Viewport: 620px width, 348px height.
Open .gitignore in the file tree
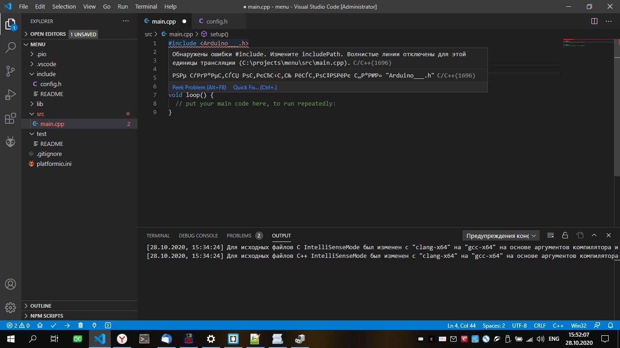coord(79,154)
